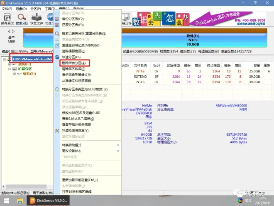Select 修改MBR签名及磁盘GUID entry
274x206 pixels.
pyautogui.click(x=81, y=113)
